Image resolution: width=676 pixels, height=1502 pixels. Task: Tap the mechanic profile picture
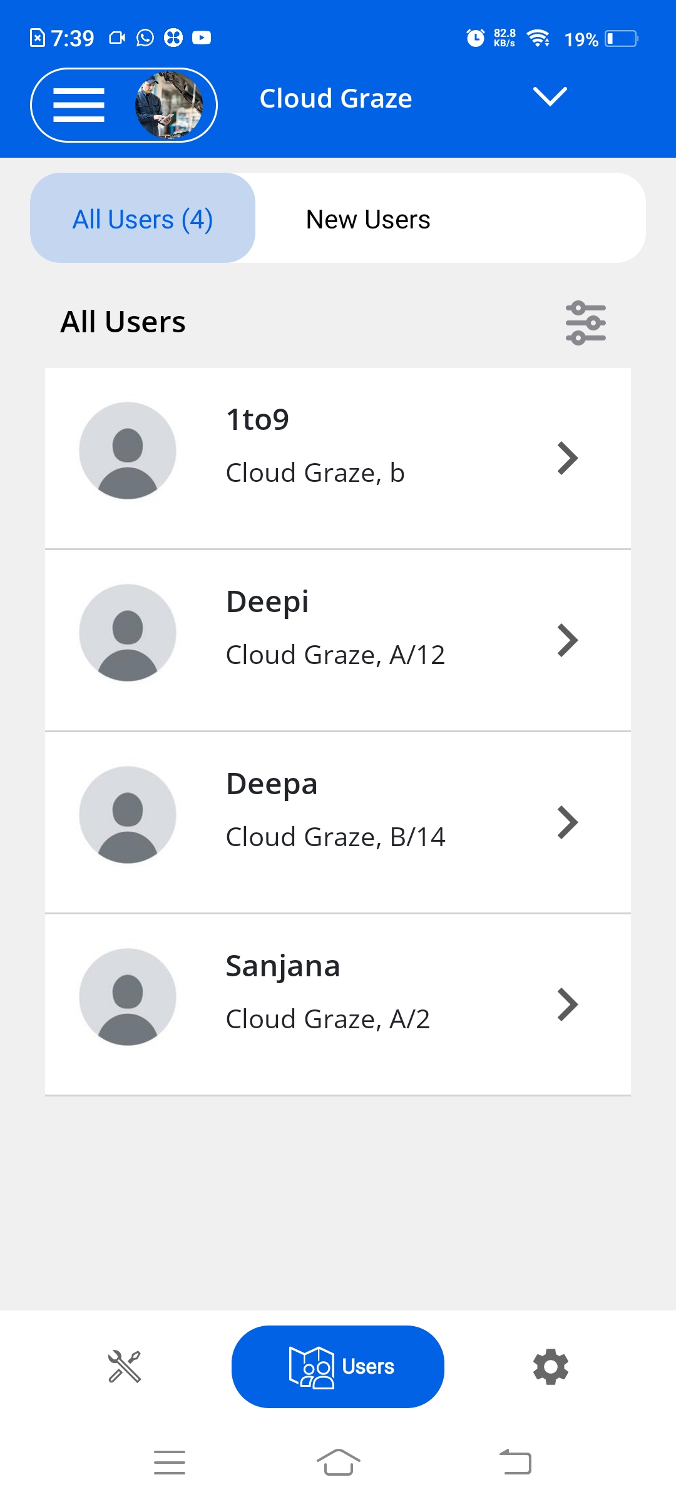tap(168, 105)
